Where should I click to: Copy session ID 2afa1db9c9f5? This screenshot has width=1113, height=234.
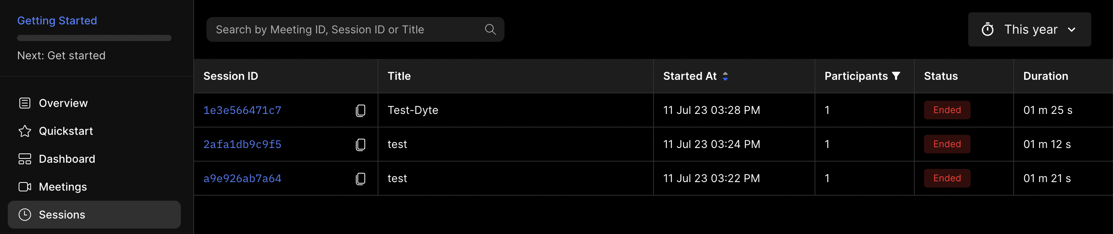click(x=361, y=145)
